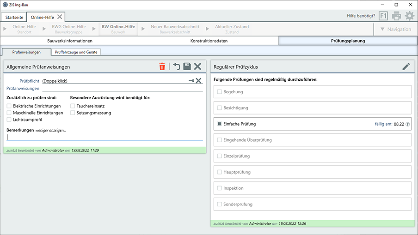Go to BWG Online-Hilfe breadcrumb
The image size is (418, 235).
tap(68, 29)
